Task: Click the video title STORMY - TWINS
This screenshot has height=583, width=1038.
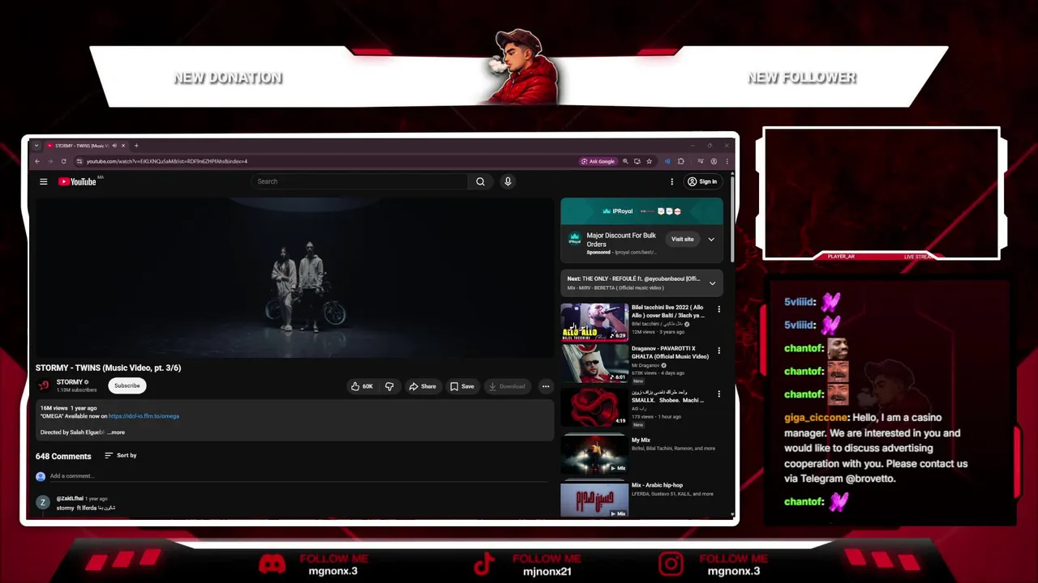Action: click(108, 368)
